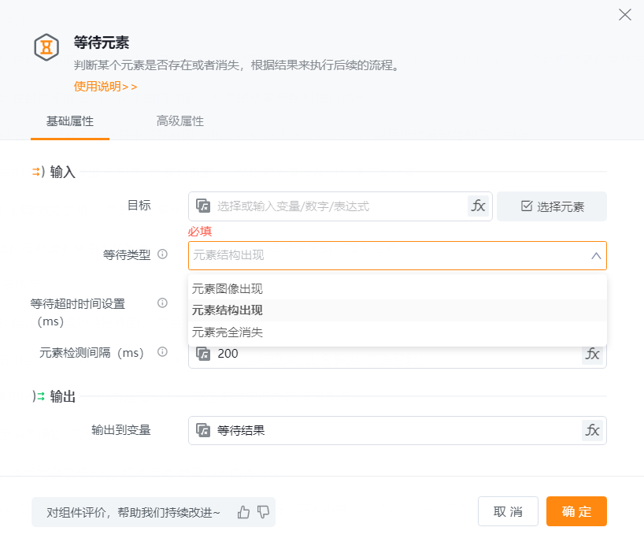Select 元素图像出现 option
The image size is (644, 542).
pos(228,289)
